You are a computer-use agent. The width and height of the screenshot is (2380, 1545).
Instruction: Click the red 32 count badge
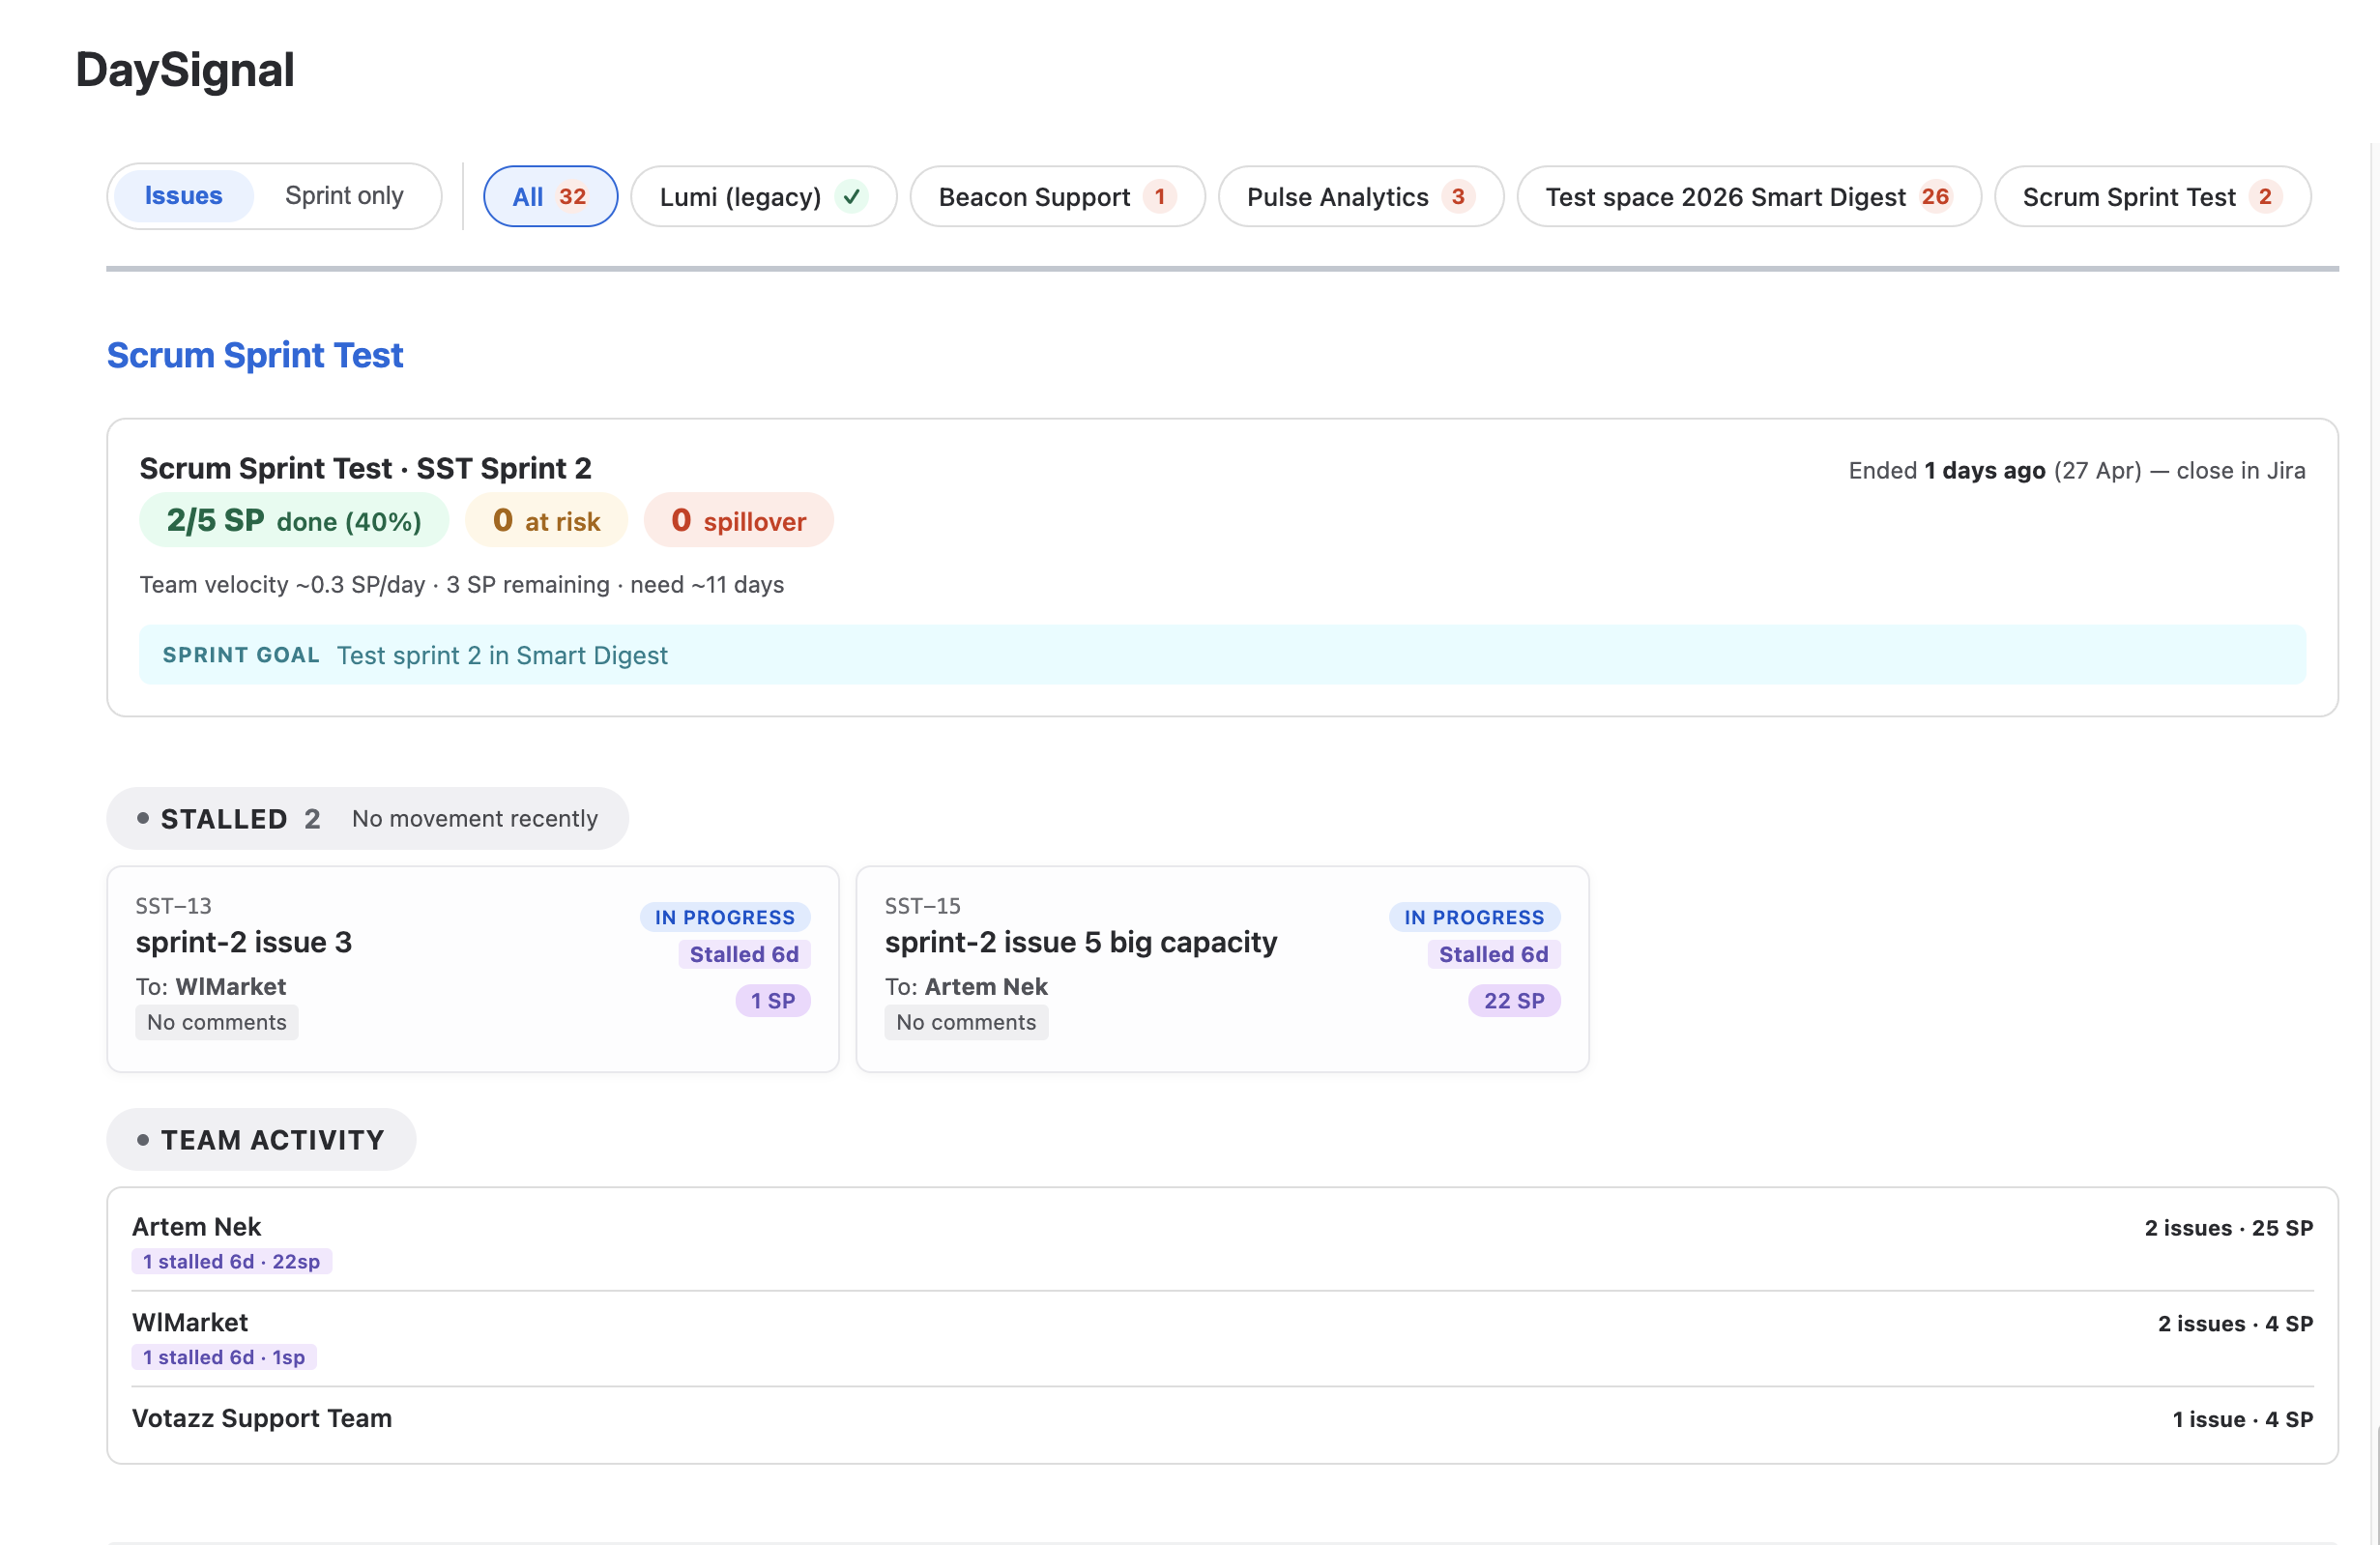(x=572, y=197)
